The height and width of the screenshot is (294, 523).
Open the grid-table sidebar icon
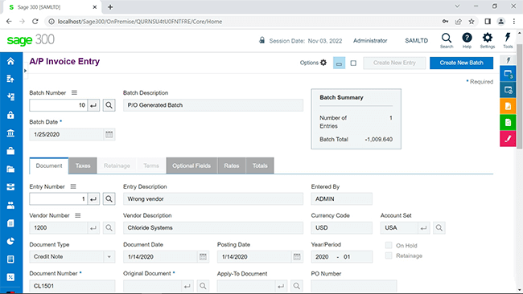[x=10, y=259]
